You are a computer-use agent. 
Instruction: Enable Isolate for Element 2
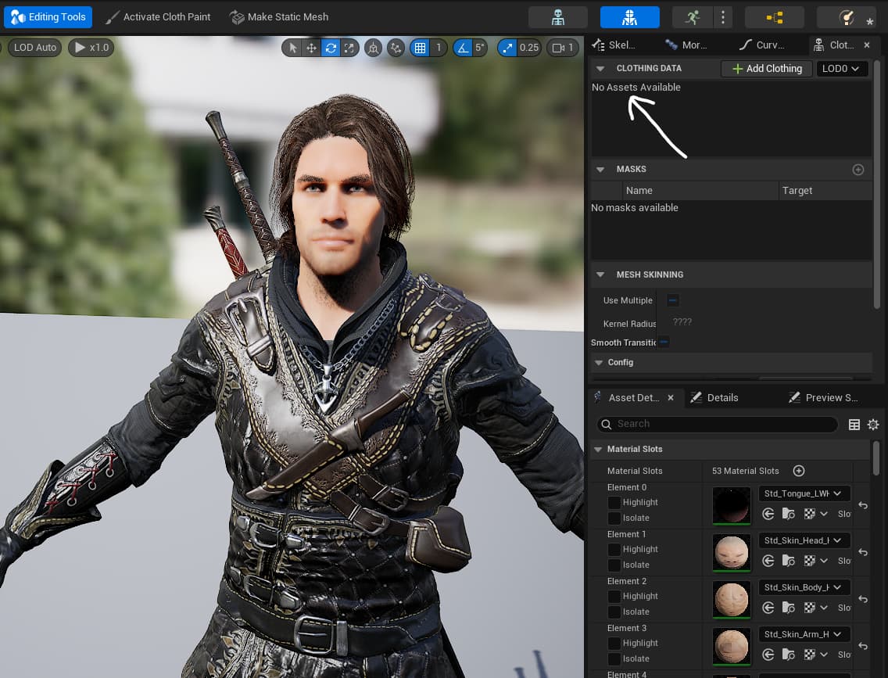point(614,612)
